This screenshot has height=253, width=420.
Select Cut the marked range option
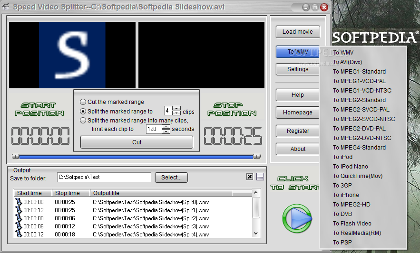coord(83,102)
